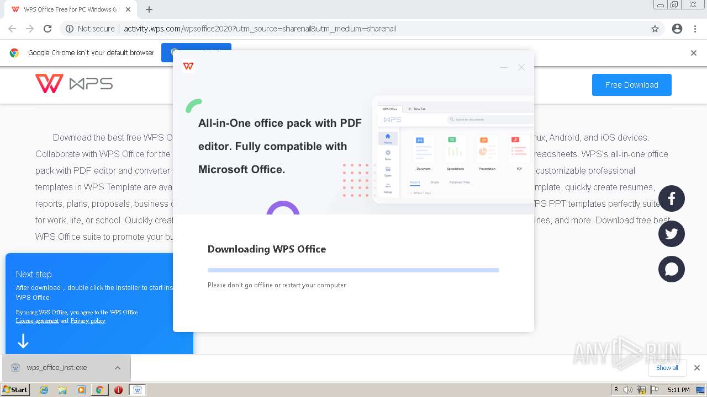707x397 pixels.
Task: Open the Privacy policy link
Action: (x=88, y=320)
